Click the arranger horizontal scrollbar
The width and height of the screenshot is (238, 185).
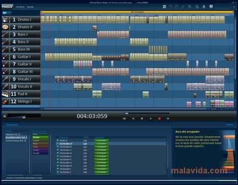[x=125, y=109]
